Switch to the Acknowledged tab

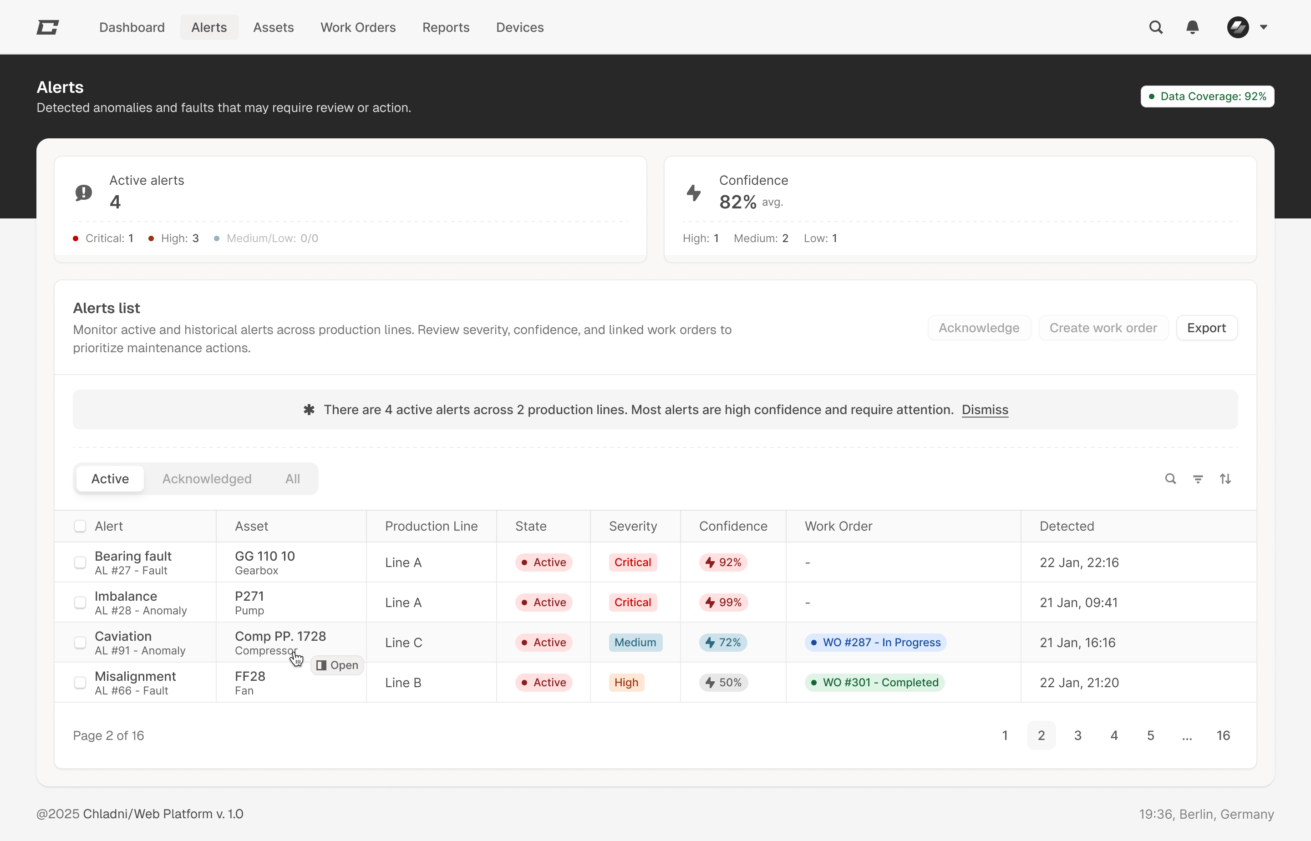click(x=207, y=479)
